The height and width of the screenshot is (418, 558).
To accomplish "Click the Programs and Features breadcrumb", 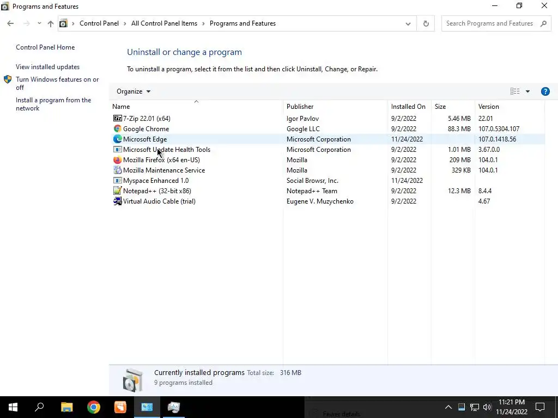I will [242, 23].
